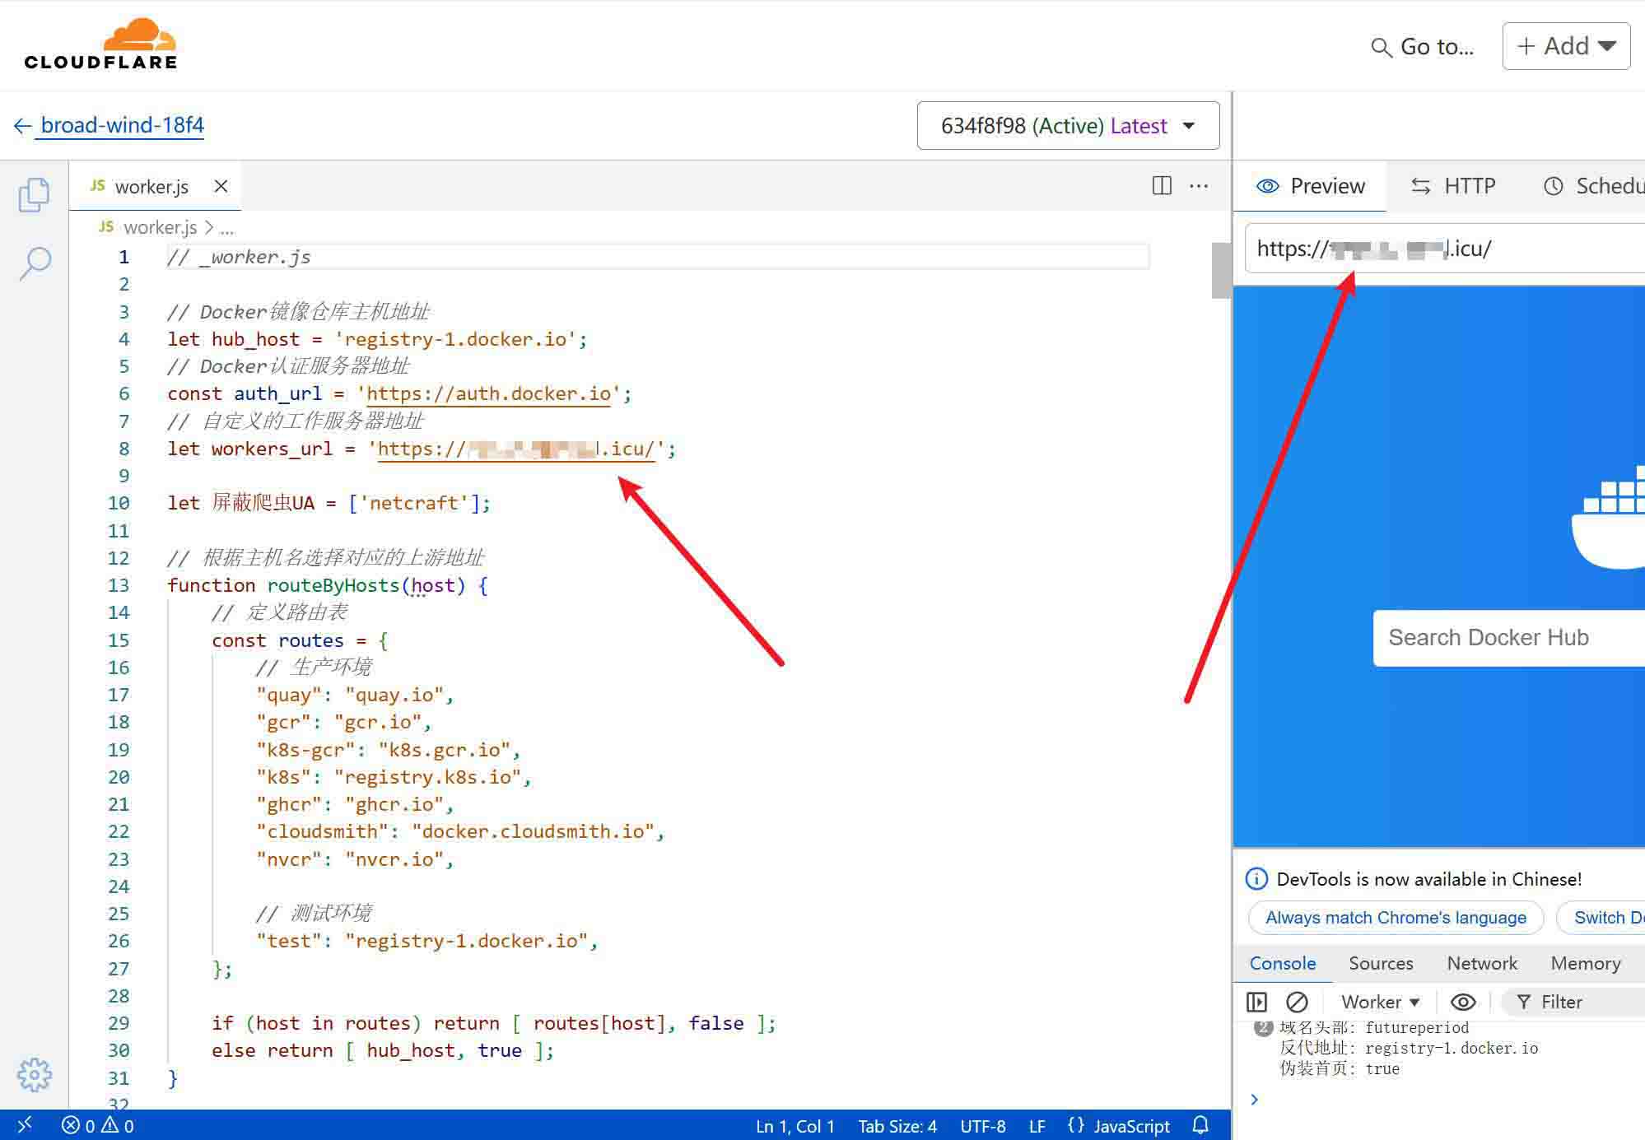Select the worker.js editor tab

coord(153,187)
